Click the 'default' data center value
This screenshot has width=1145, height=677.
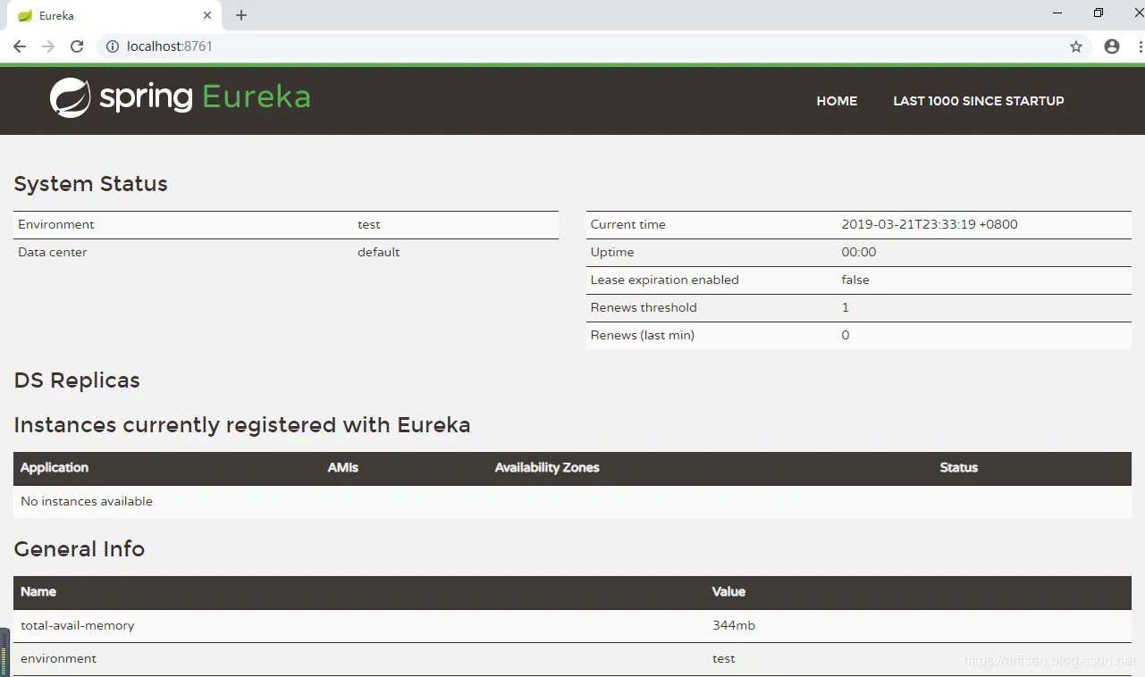[x=378, y=252]
